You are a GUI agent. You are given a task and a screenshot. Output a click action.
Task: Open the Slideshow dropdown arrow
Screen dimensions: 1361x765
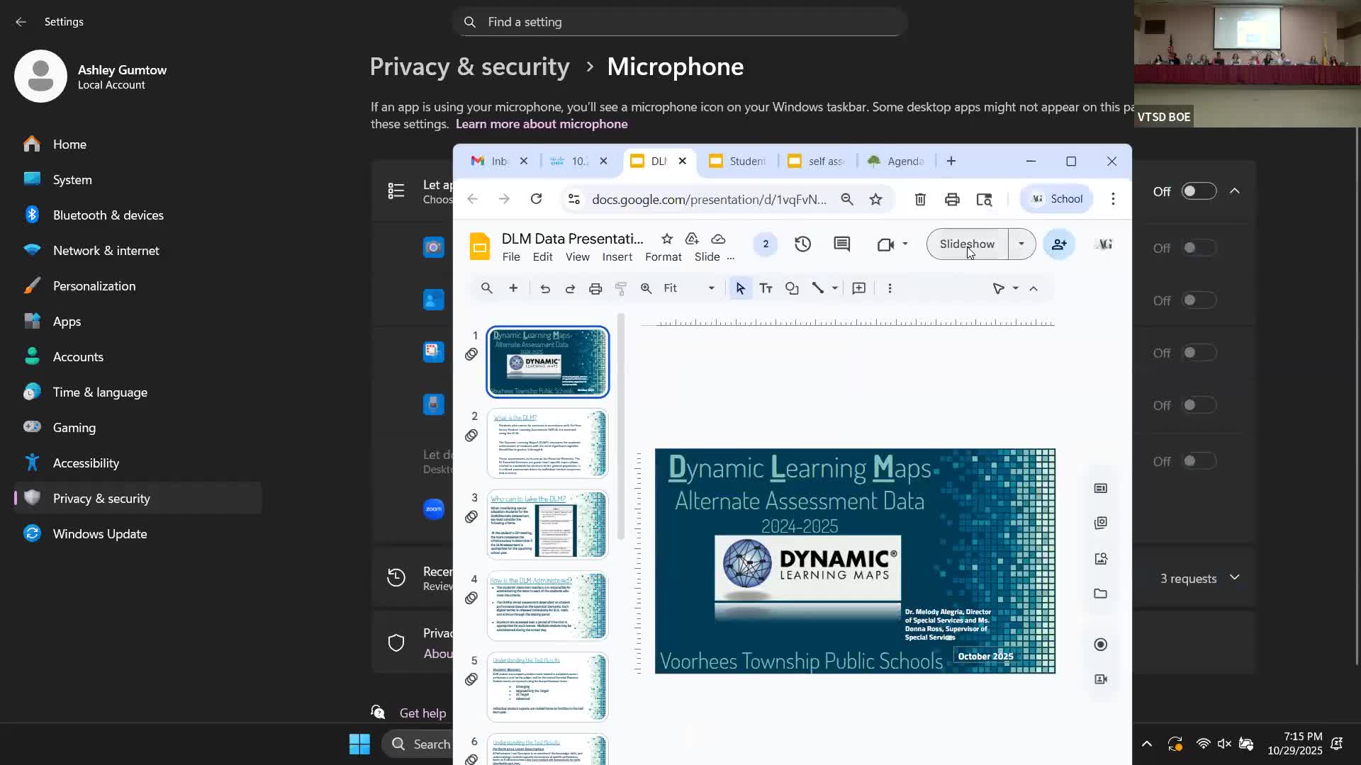click(1021, 244)
